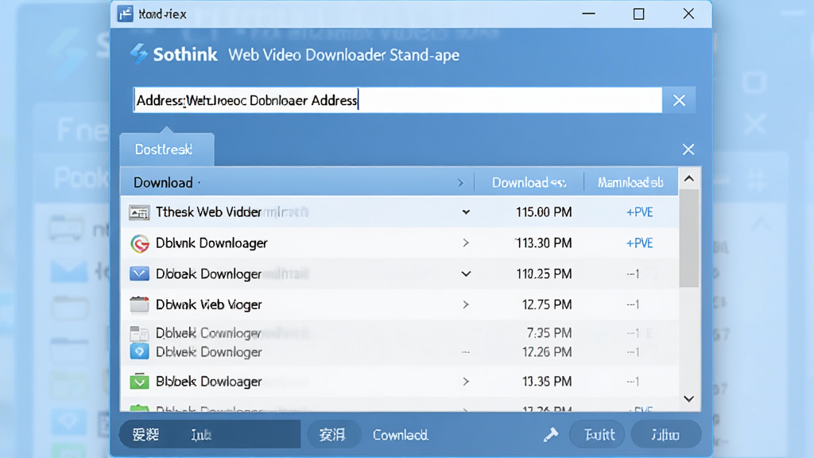Expand the Blbek Dowloager row chevron
814x458 pixels.
[466, 382]
